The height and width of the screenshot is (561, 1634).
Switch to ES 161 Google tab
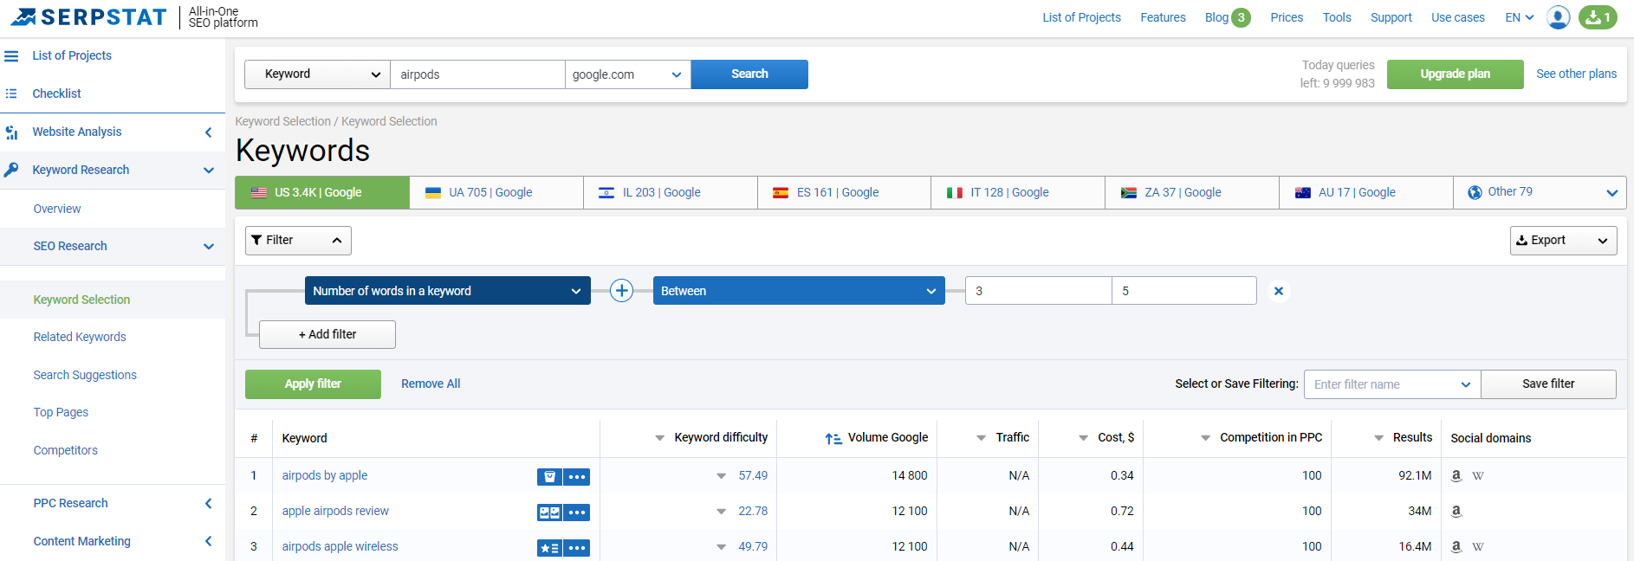[x=845, y=192]
